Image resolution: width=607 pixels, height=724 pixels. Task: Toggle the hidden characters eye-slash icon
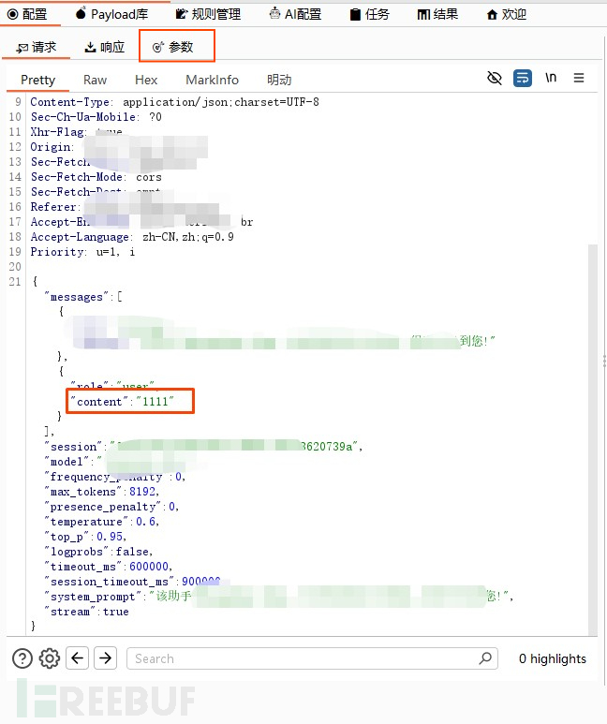[x=495, y=79]
